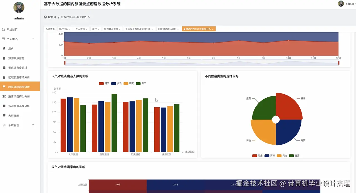Expand the 系统管理 submenu chevron

coord(33,125)
